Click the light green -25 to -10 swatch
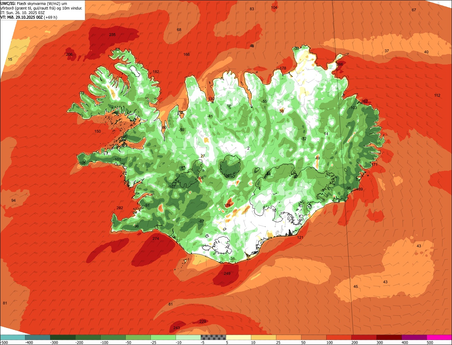Image resolution: width=452 pixels, height=345 pixels. [x=163, y=338]
